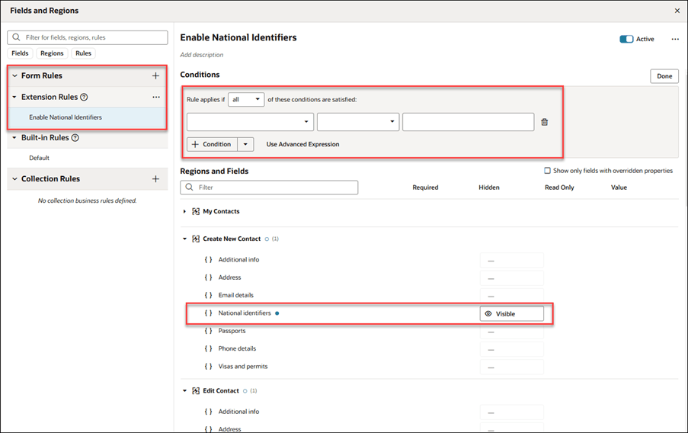This screenshot has height=433, width=688.
Task: Click braces icon beside Email details
Action: 209,295
